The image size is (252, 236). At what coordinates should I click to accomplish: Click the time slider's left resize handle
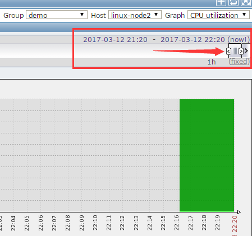tap(228, 51)
